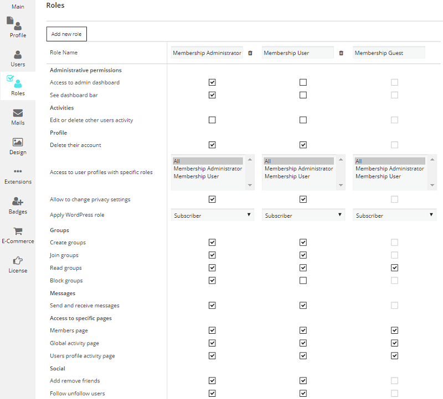
Task: Open the Profile section icon in sidebar
Action: 14,23
